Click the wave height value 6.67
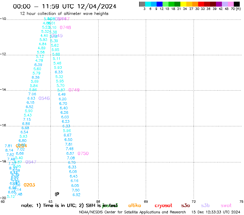Image resolution: width=244 pixels, height=215 pixels. 68,135
